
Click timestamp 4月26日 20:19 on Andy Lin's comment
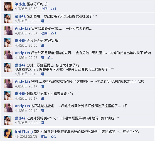coord(26,111)
